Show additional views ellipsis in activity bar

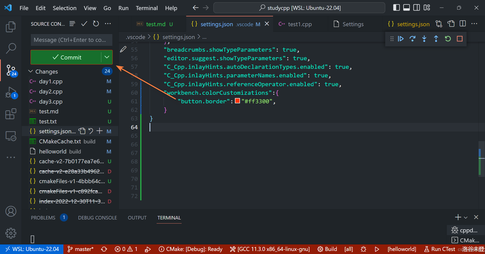(x=11, y=157)
